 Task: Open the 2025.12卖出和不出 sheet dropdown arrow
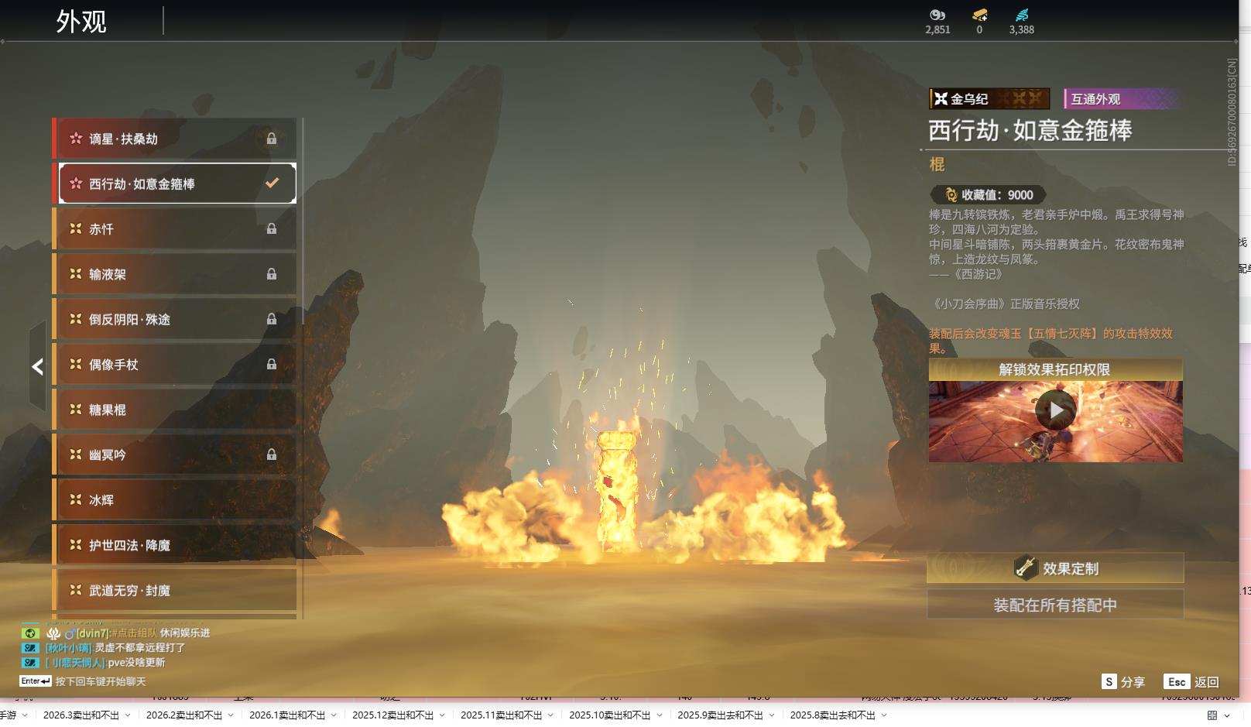point(442,715)
